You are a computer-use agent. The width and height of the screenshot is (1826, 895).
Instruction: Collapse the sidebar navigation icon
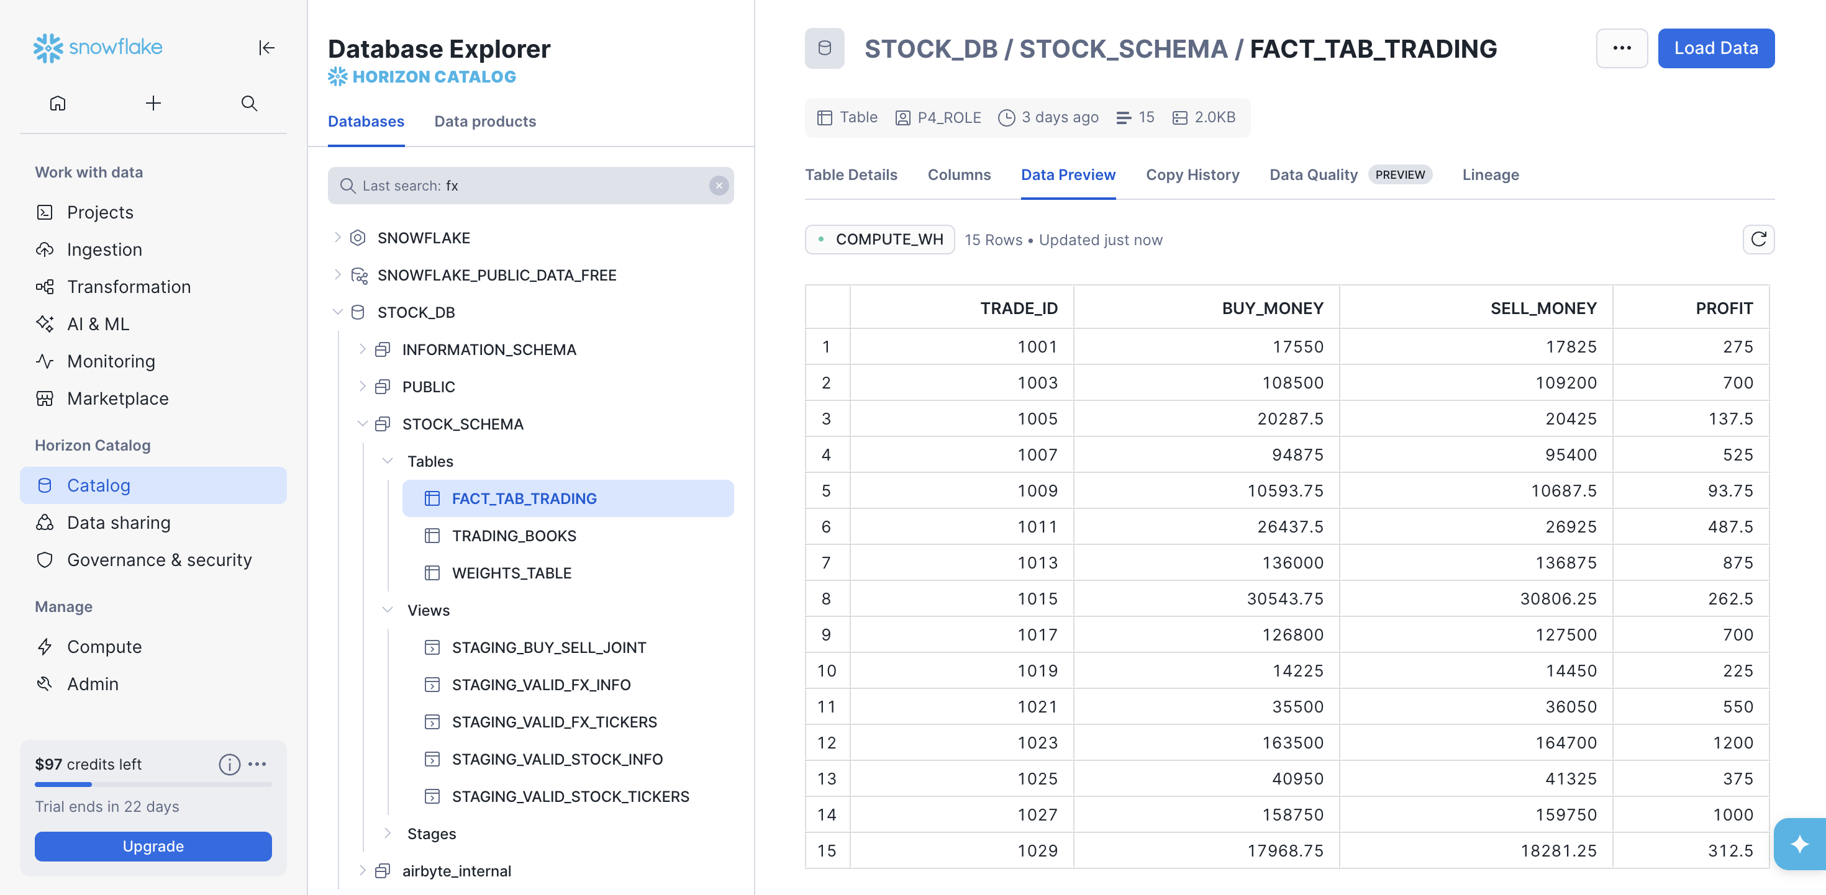pyautogui.click(x=266, y=47)
